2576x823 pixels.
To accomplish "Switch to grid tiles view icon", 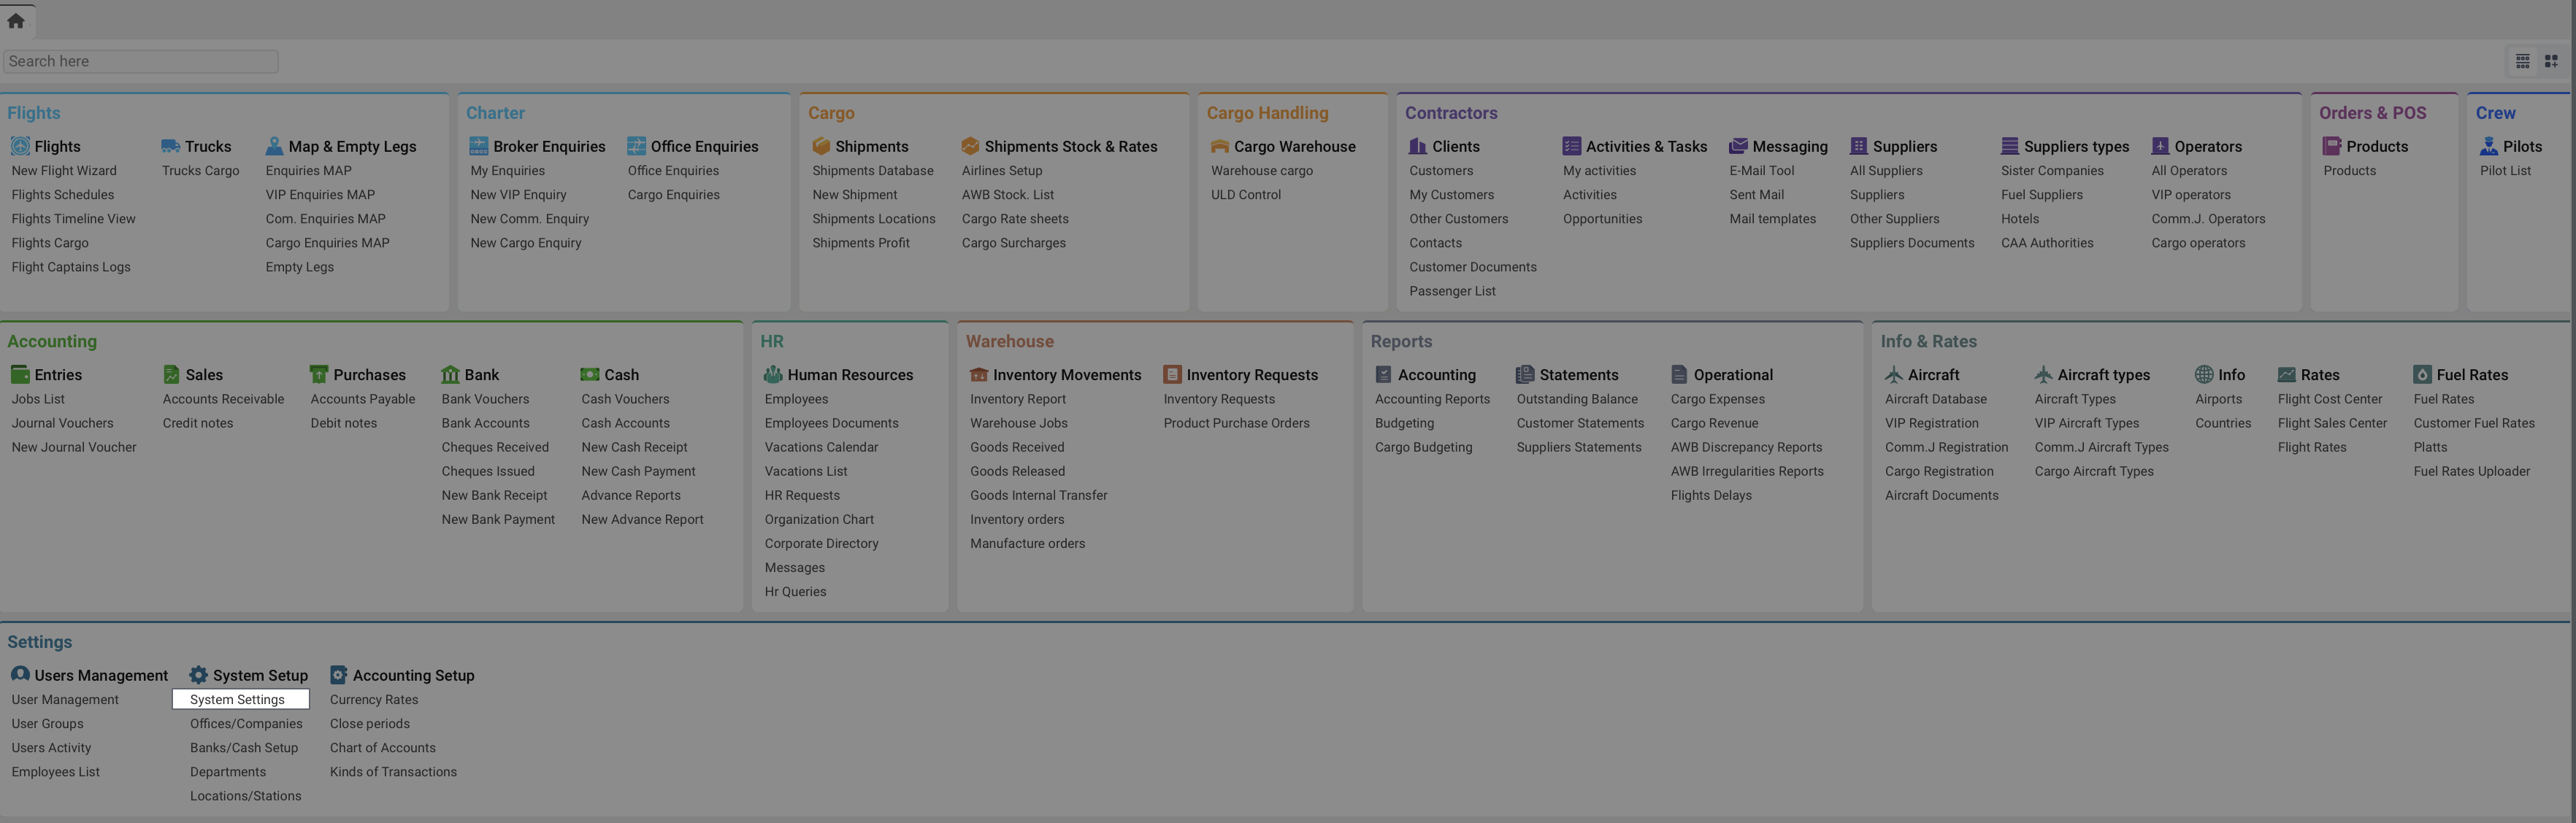I will tap(2551, 61).
